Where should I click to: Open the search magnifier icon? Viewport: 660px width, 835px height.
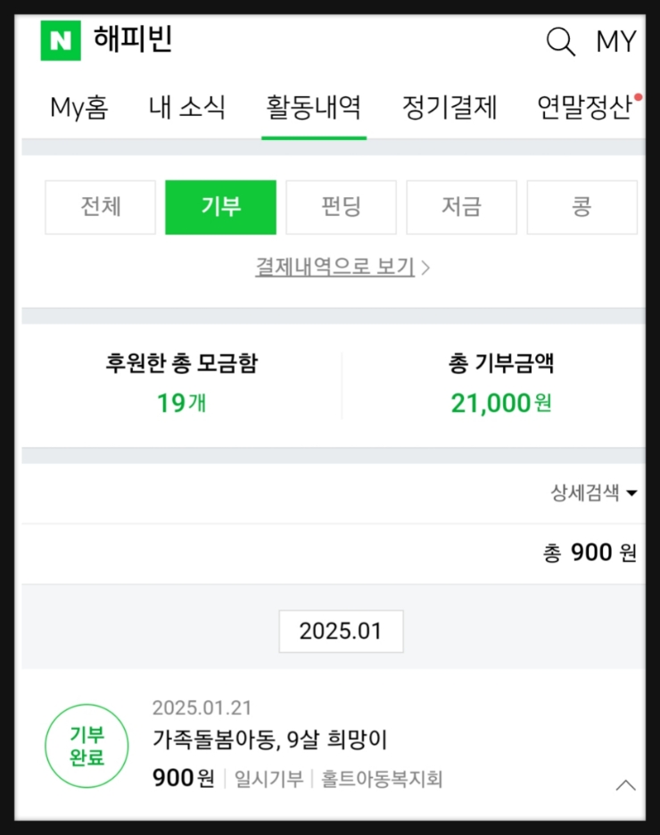click(560, 41)
